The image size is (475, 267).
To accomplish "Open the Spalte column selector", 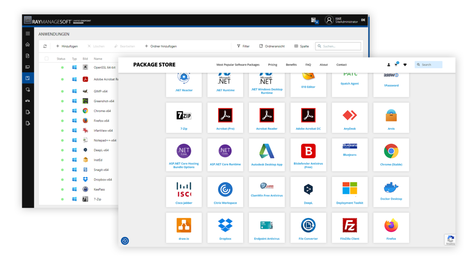I will point(301,46).
